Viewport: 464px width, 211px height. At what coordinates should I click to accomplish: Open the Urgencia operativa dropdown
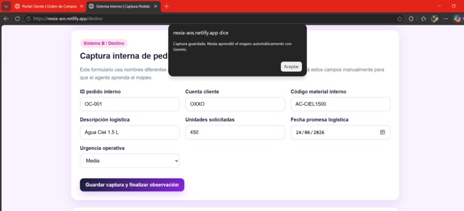coord(130,161)
